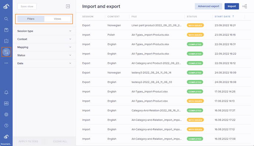Open the more options ellipsis in sidebar
The image size is (254, 146).
(6, 63)
